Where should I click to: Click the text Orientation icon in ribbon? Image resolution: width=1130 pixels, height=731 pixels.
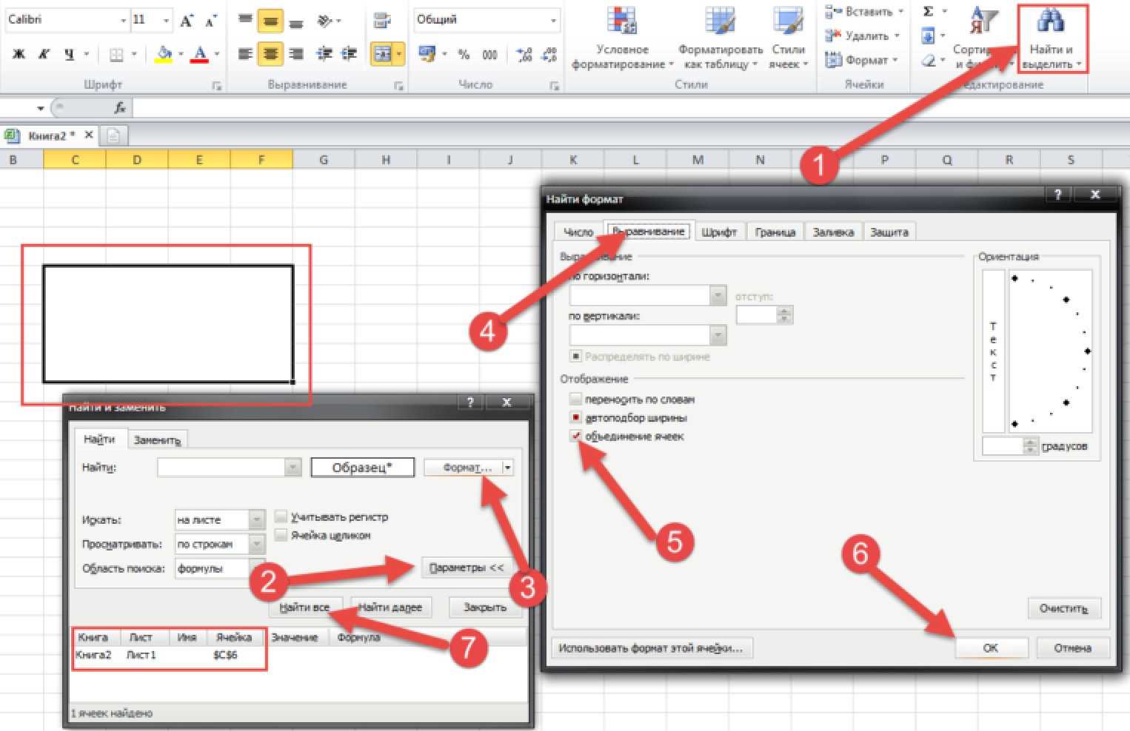pyautogui.click(x=324, y=21)
